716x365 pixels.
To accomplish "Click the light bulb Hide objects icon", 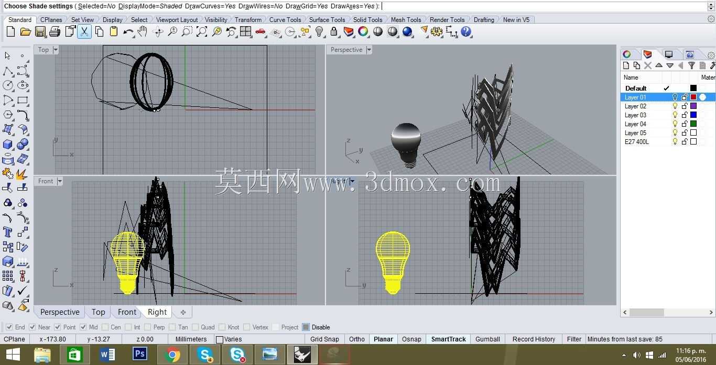I will pyautogui.click(x=319, y=32).
